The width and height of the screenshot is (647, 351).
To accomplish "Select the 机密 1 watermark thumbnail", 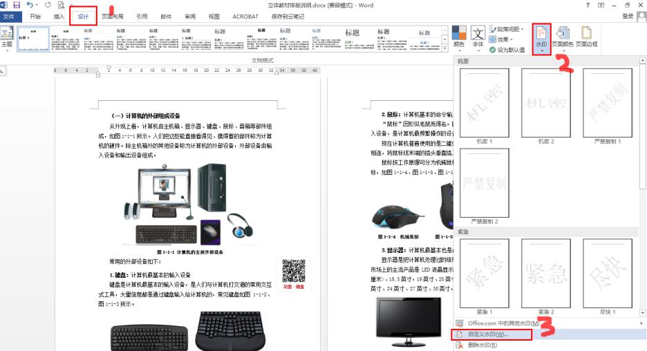I will point(485,102).
